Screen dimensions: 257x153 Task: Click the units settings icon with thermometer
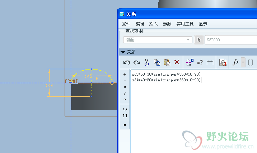pos(223,62)
